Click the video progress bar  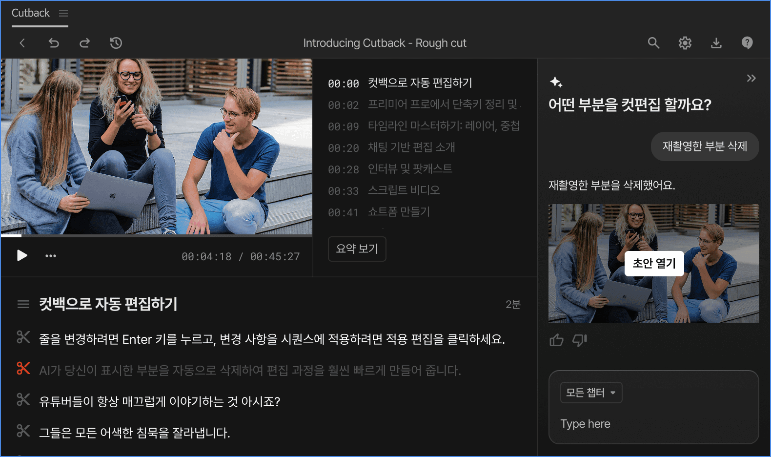(156, 235)
